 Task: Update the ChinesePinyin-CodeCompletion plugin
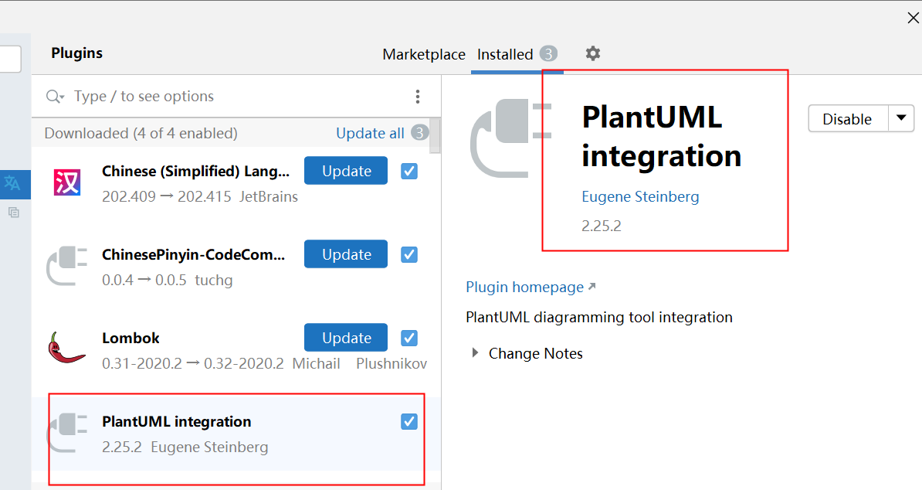[346, 254]
